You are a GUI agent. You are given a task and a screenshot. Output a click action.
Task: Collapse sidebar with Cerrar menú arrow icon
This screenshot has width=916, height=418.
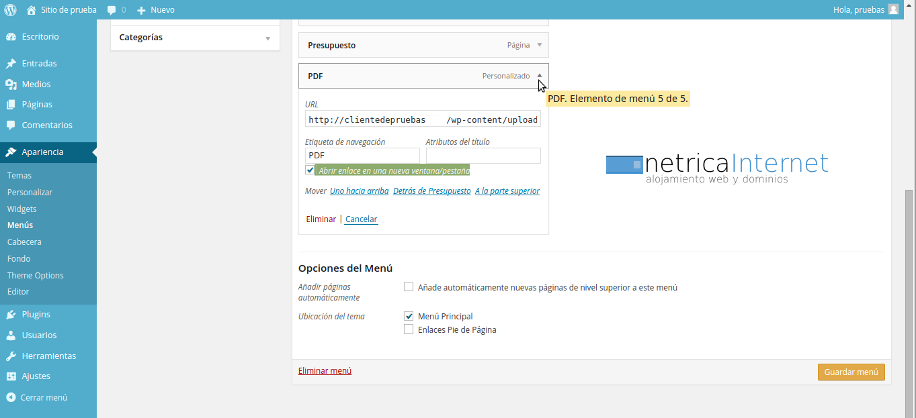tap(11, 397)
